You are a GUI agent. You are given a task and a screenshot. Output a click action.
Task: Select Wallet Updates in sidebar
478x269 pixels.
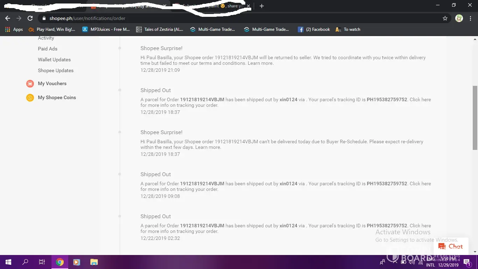click(54, 60)
